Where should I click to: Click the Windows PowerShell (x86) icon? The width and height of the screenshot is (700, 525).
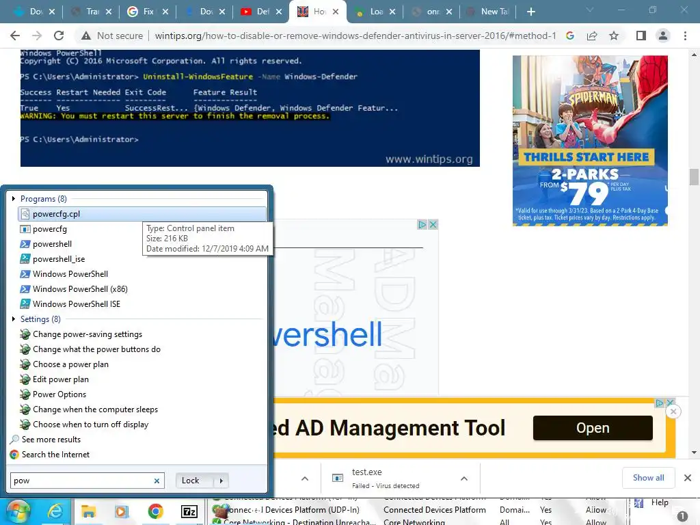[25, 289]
